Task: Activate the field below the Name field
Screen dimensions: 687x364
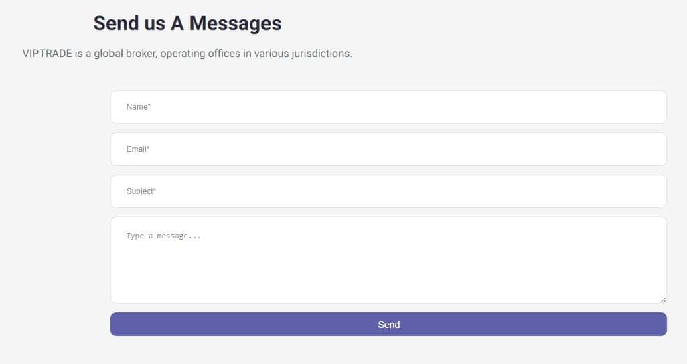Action: coord(388,149)
